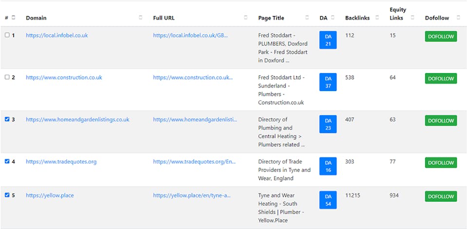Viewport: 467px width, 229px height.
Task: Follow the yellow.place full URL link
Action: 191,195
